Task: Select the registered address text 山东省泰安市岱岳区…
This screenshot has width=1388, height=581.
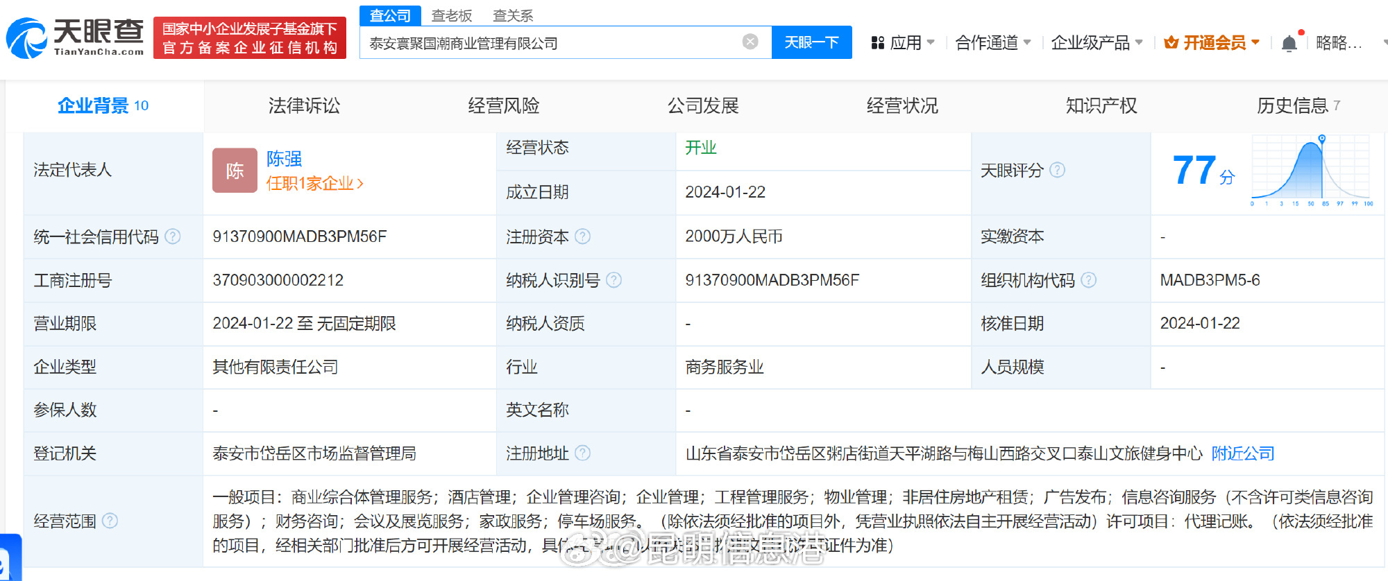Action: click(x=944, y=453)
